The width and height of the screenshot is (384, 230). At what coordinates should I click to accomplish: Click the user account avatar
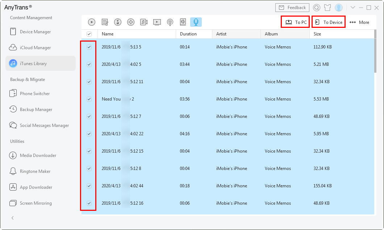[x=339, y=8]
